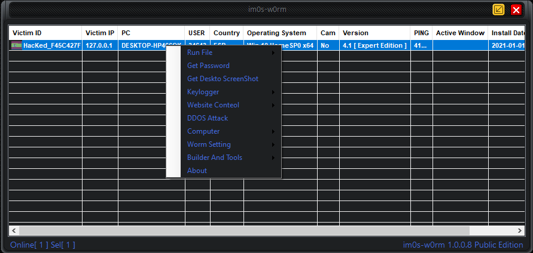Screen dimensions: 533x253
Task: Click the 4.1 [ Expert Edition ] cell
Action: 374,45
